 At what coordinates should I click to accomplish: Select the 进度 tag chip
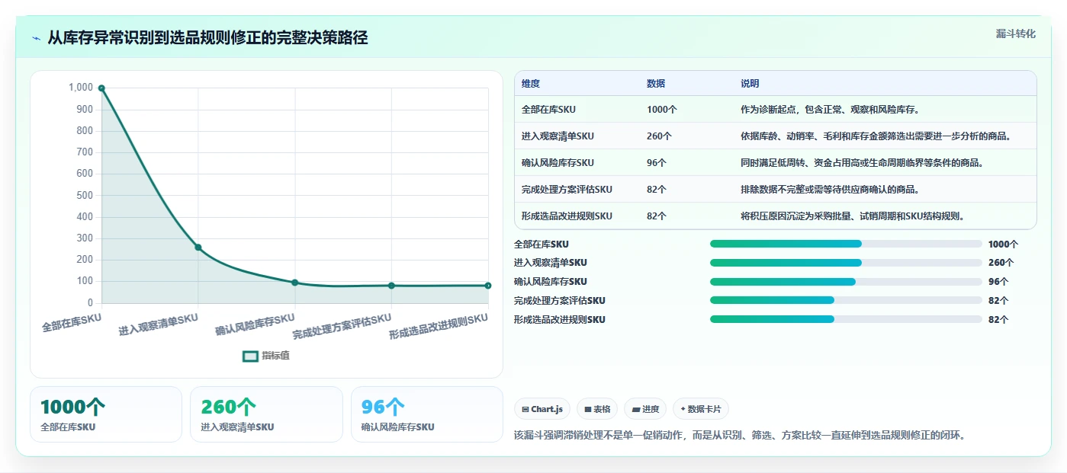click(645, 409)
